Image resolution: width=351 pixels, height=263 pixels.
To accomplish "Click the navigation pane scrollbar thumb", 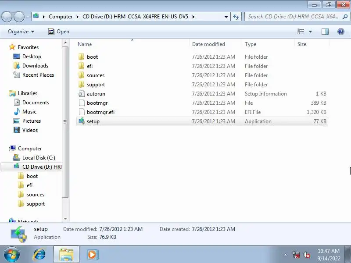I will click(x=65, y=122).
